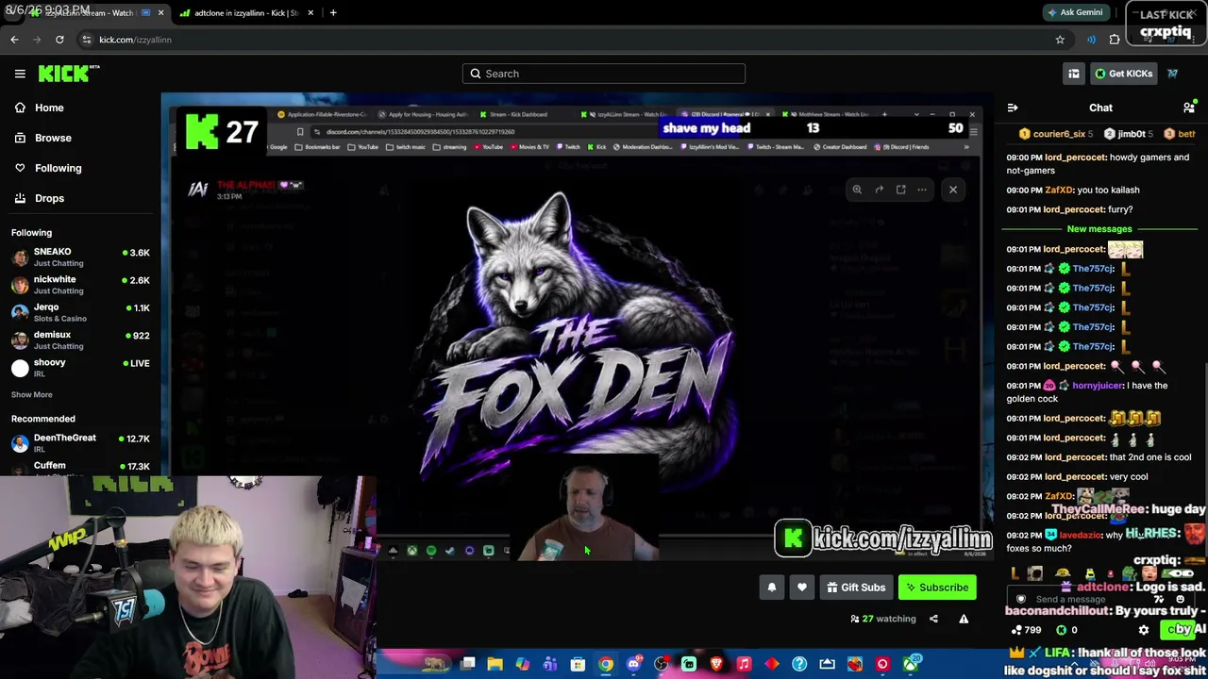Click the magnifier icon in the image preview
The height and width of the screenshot is (679, 1208).
coord(857,190)
